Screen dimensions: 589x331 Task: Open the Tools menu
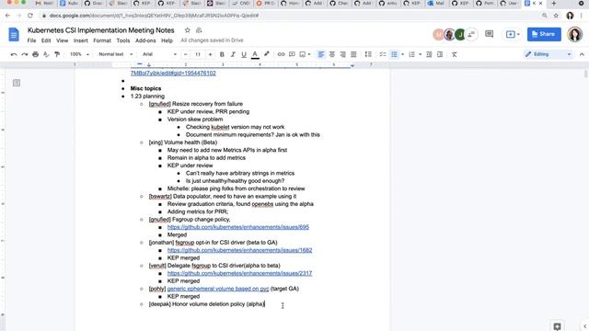click(122, 40)
